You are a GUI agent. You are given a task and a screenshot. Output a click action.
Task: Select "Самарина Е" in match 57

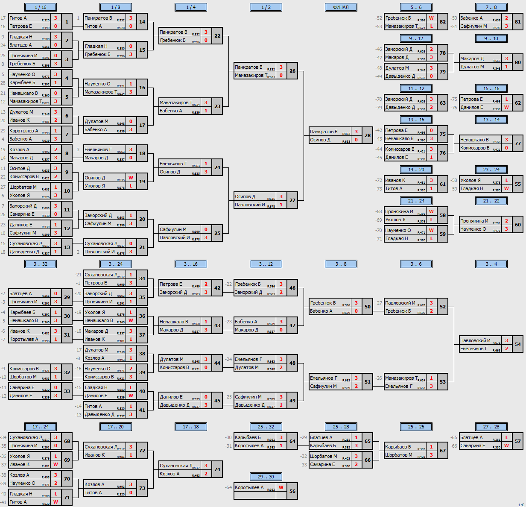[x=473, y=445]
